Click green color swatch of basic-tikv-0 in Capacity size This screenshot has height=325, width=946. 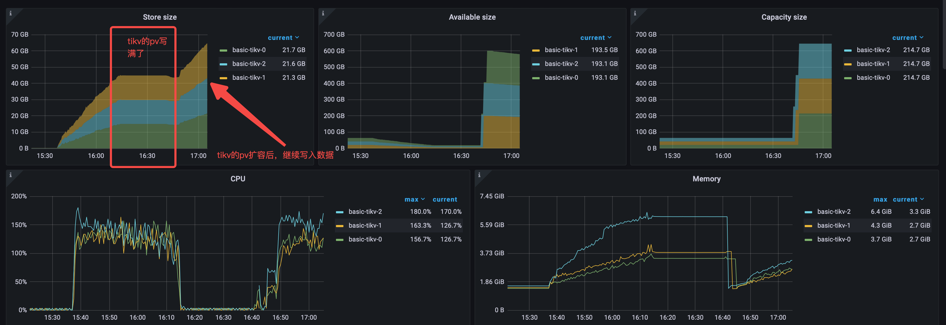(x=848, y=78)
